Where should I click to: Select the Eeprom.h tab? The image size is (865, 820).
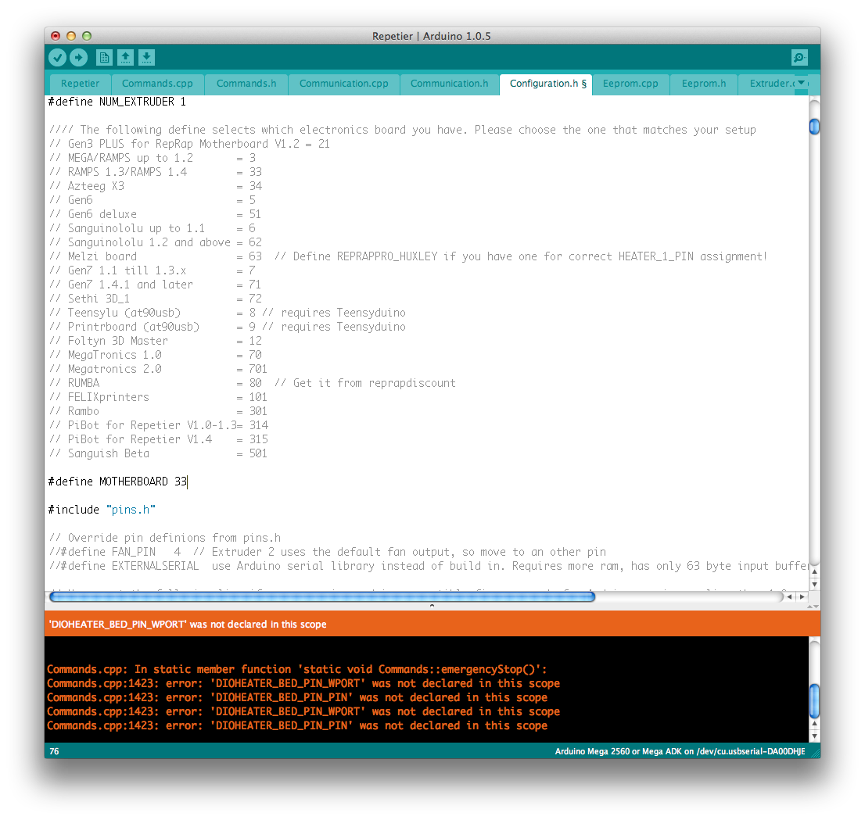click(x=703, y=84)
